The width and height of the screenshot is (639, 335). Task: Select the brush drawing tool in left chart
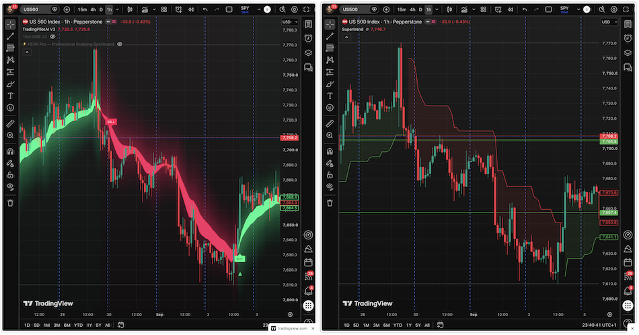click(10, 84)
